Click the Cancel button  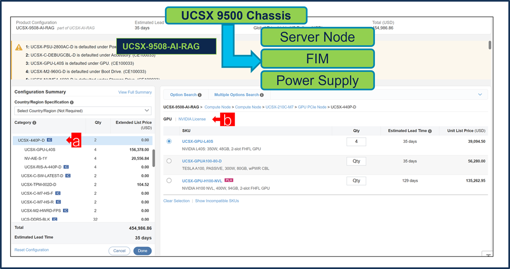tap(119, 251)
